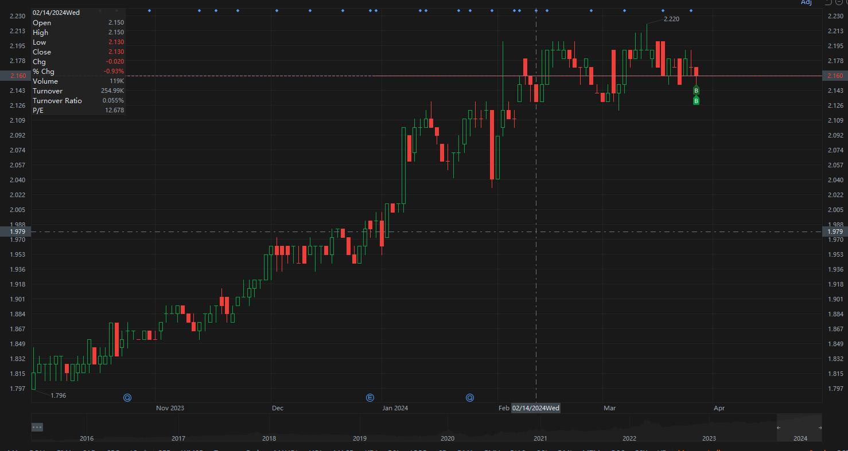Click 2.040 on the right price axis
848x451 pixels.
pos(835,180)
